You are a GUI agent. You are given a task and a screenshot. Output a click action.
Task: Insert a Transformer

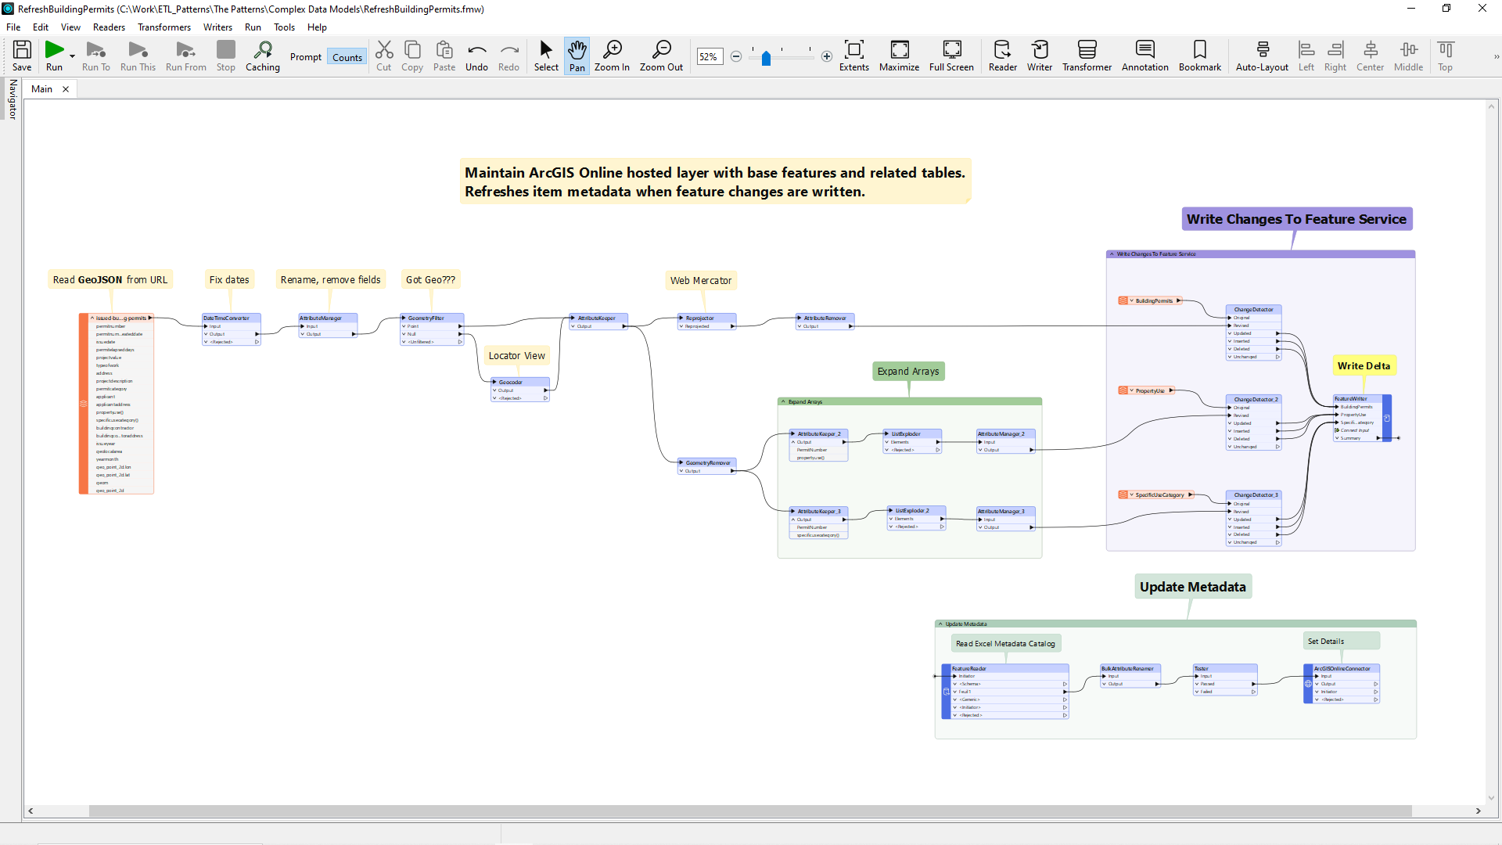(1087, 55)
